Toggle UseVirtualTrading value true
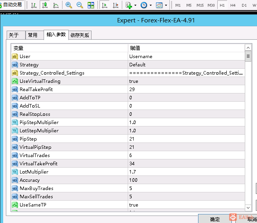257x223 pixels. 186,81
